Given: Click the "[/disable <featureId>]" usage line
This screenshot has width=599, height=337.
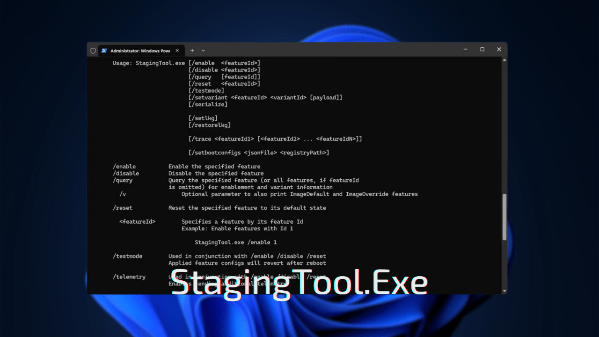Looking at the screenshot, I should 224,70.
